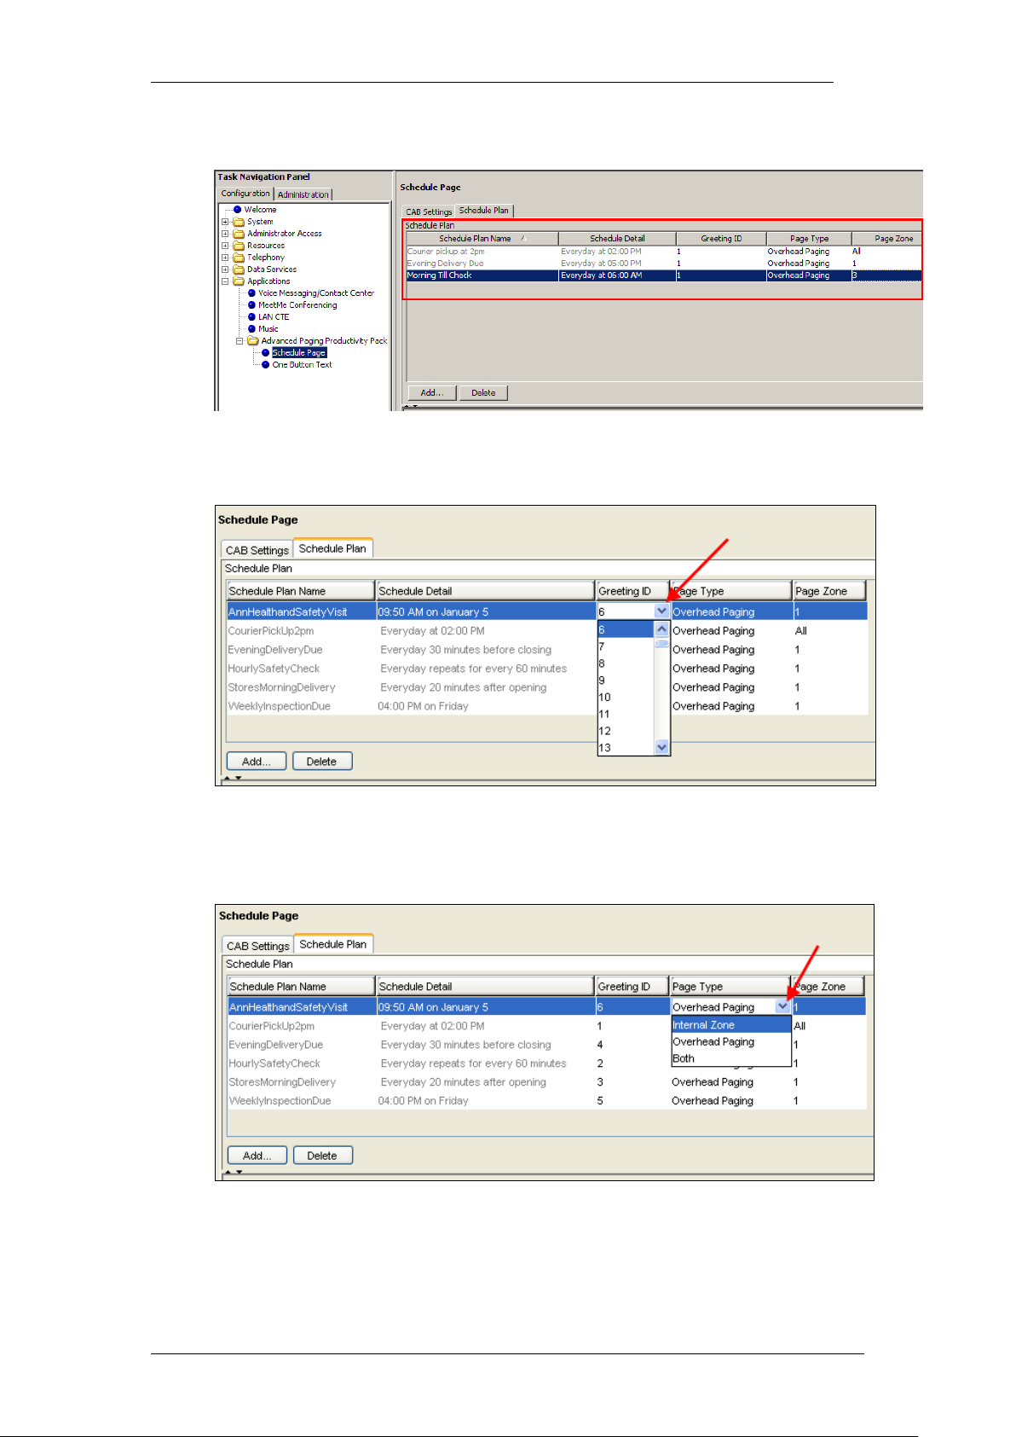Select the 'Courier pickup at 2pm' row
1016x1437 pixels.
664,252
